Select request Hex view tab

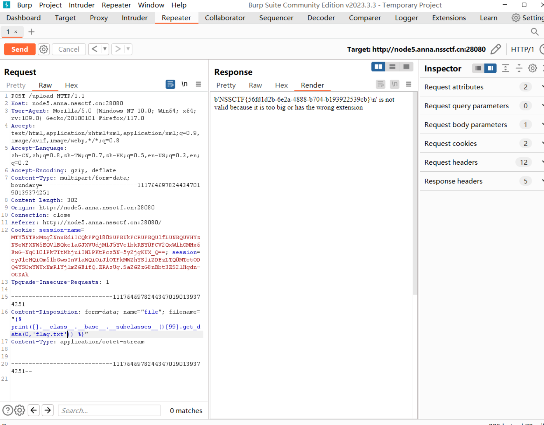pos(71,85)
